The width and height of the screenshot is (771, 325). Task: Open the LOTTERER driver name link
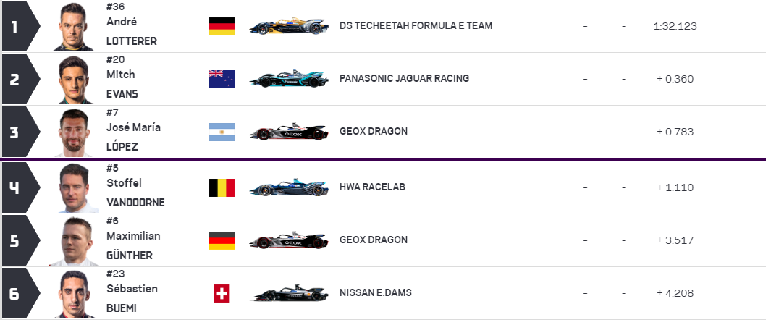point(131,42)
